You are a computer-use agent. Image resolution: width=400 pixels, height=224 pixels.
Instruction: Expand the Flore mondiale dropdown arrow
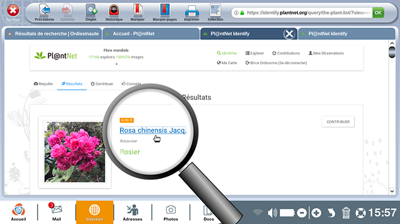click(x=116, y=64)
